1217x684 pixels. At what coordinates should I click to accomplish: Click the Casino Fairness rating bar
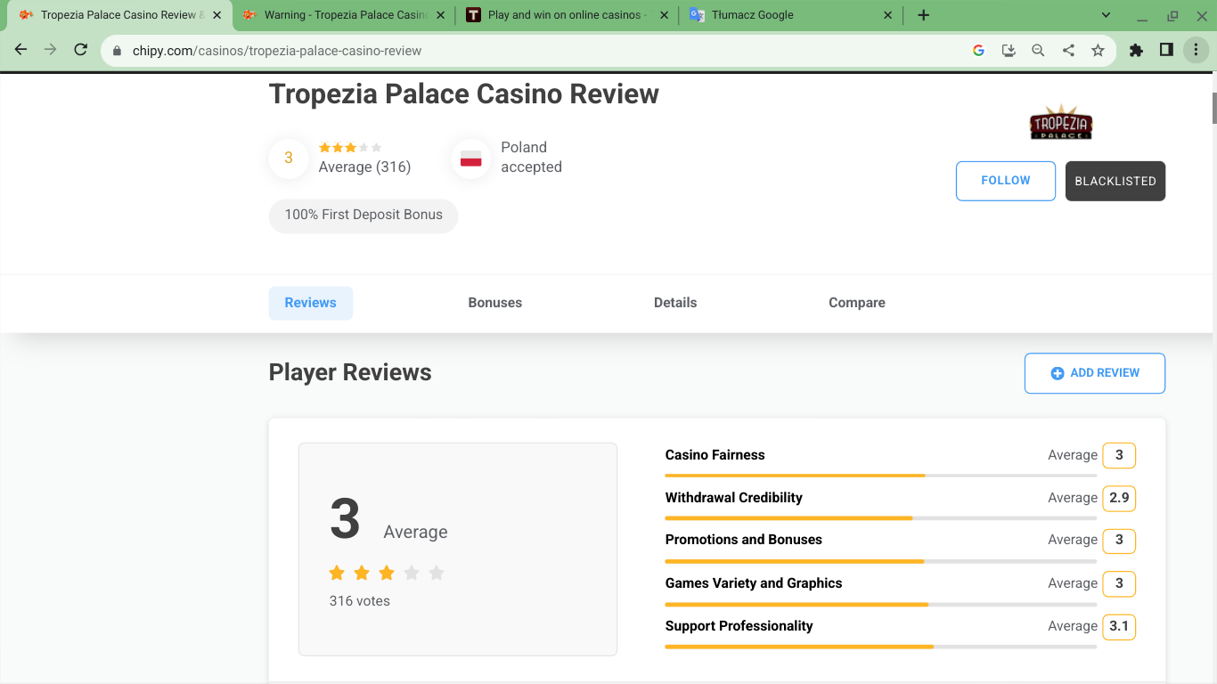click(880, 476)
